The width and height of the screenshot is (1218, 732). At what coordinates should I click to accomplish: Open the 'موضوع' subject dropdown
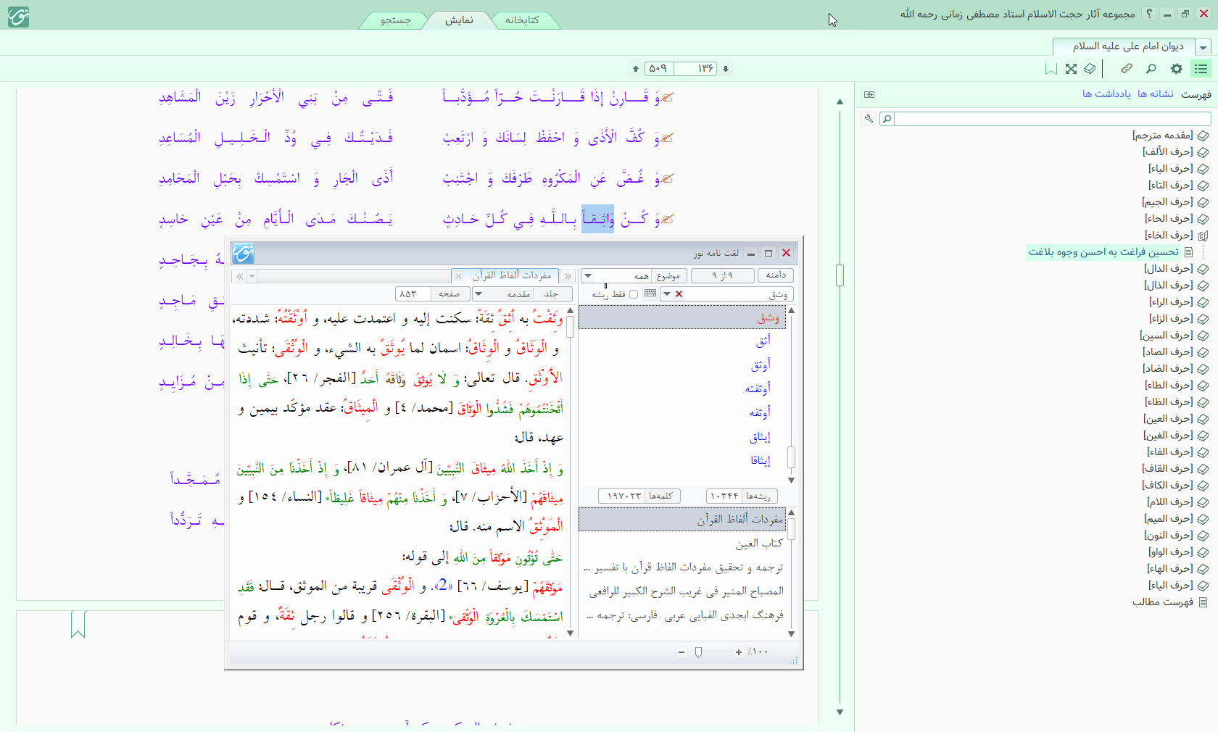(x=588, y=275)
